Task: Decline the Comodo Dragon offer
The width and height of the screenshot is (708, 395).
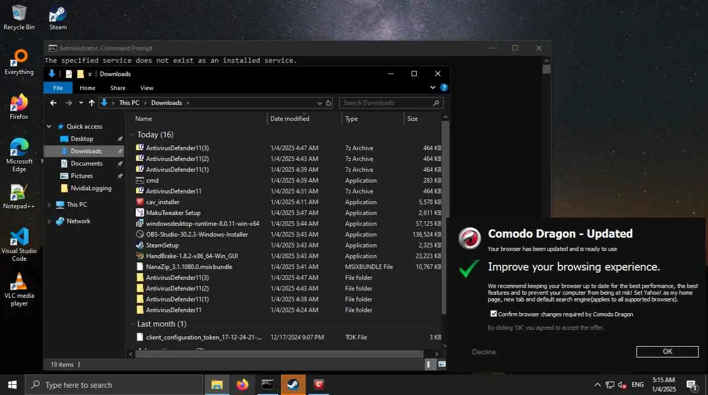Action: point(484,352)
